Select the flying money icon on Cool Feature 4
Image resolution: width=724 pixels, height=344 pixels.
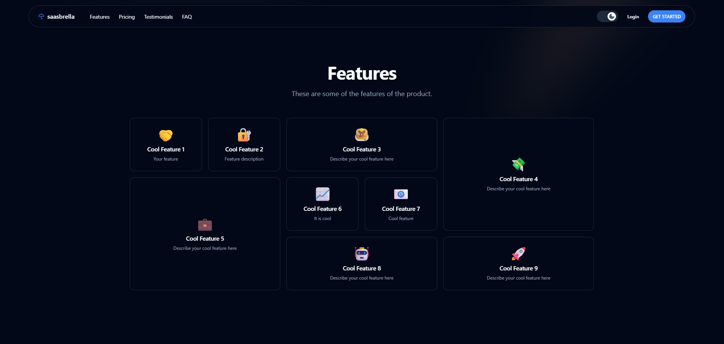click(518, 165)
